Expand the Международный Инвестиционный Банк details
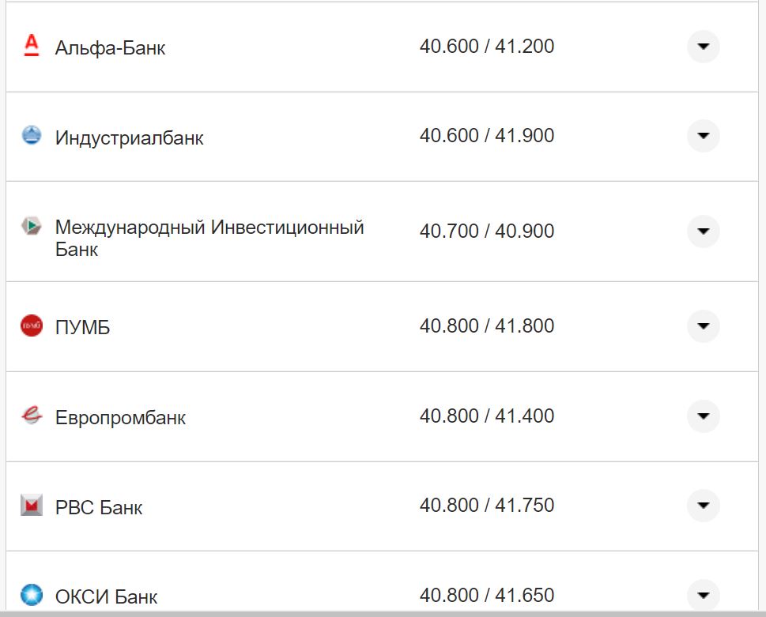The height and width of the screenshot is (617, 766). click(702, 231)
